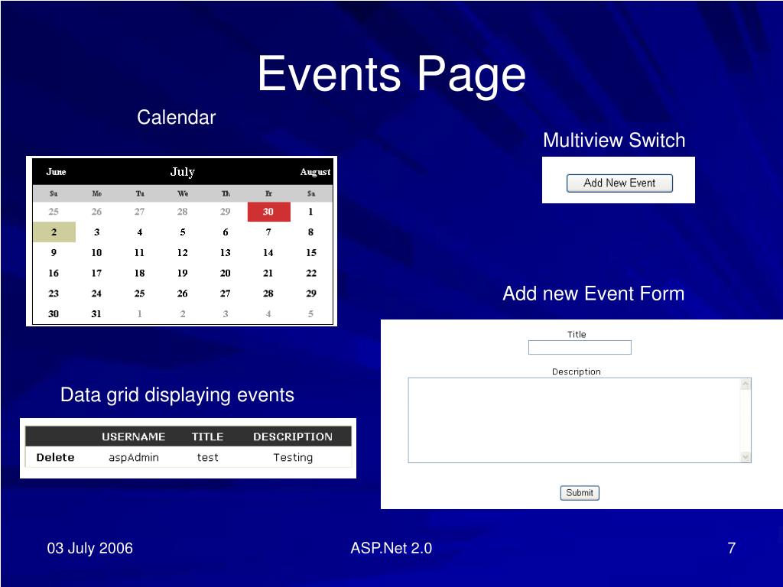The height and width of the screenshot is (587, 783).
Task: Go to previous month June
Action: (x=56, y=172)
